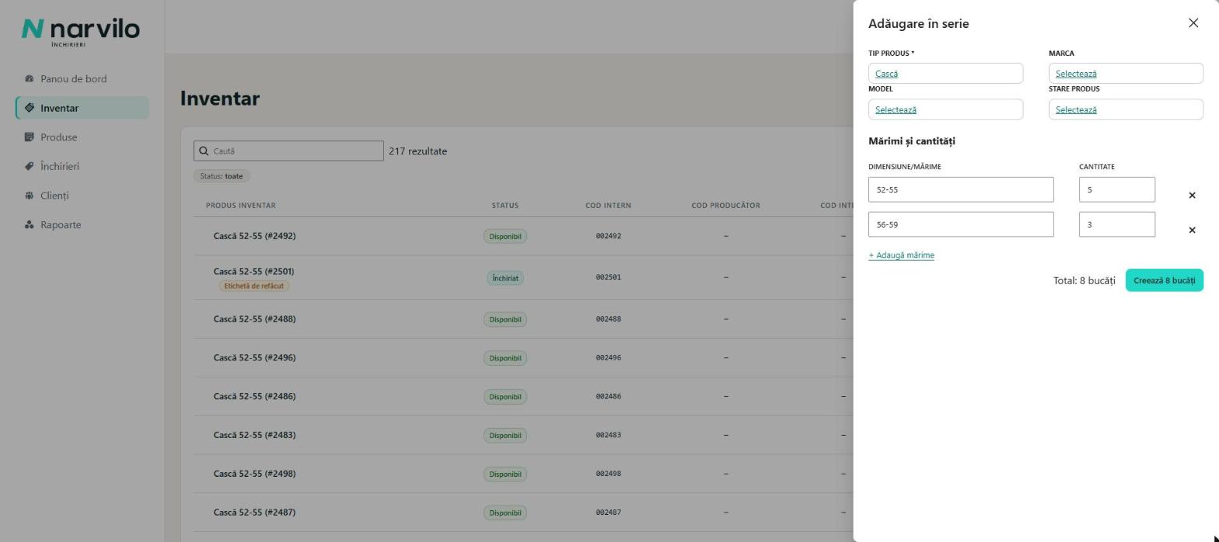Click the Creează 8 bucăți button
The height and width of the screenshot is (542, 1219).
[1164, 280]
